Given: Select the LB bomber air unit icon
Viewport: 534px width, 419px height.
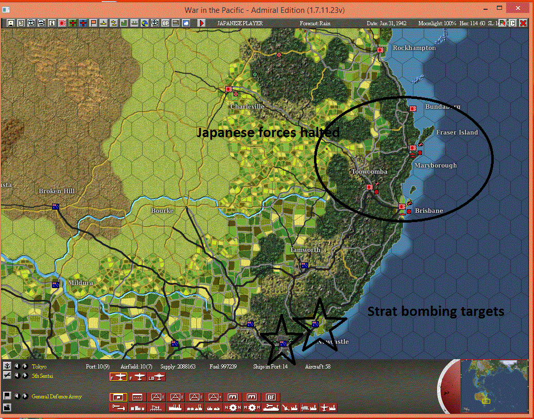Looking at the screenshot, I should pyautogui.click(x=157, y=377).
